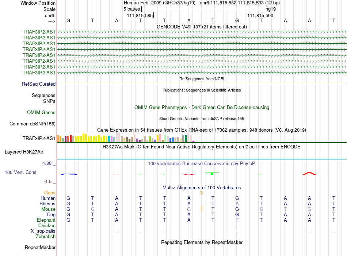Click the Rhesus species label
The image size is (347, 256).
47,203
